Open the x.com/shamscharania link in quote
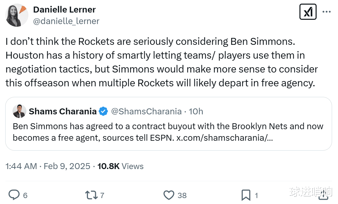This screenshot has height=204, width=338. pos(224,137)
